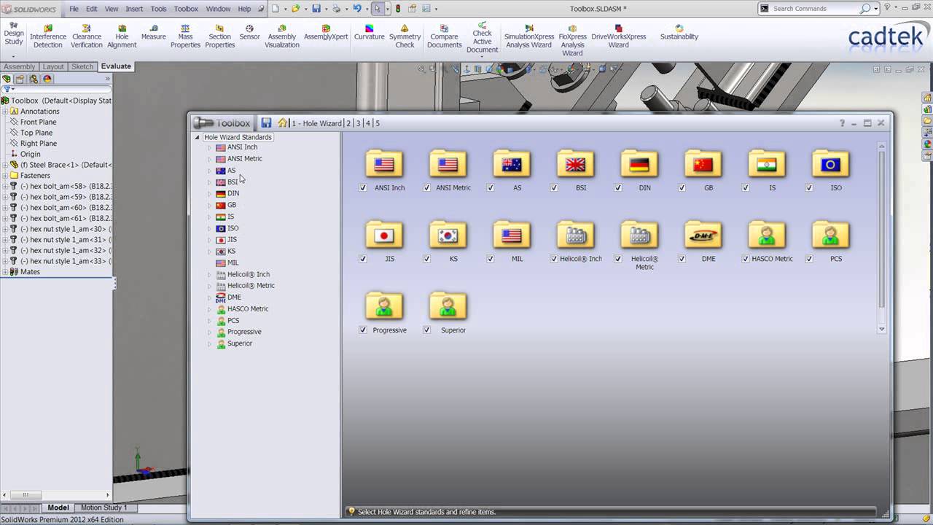This screenshot has width=933, height=525.
Task: Expand Annotations in the feature tree
Action: click(x=5, y=112)
